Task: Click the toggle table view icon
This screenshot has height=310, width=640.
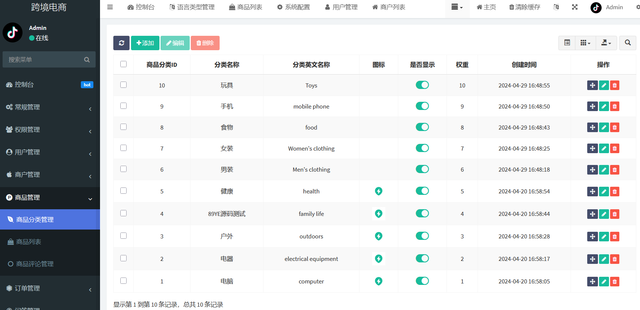Action: [567, 43]
